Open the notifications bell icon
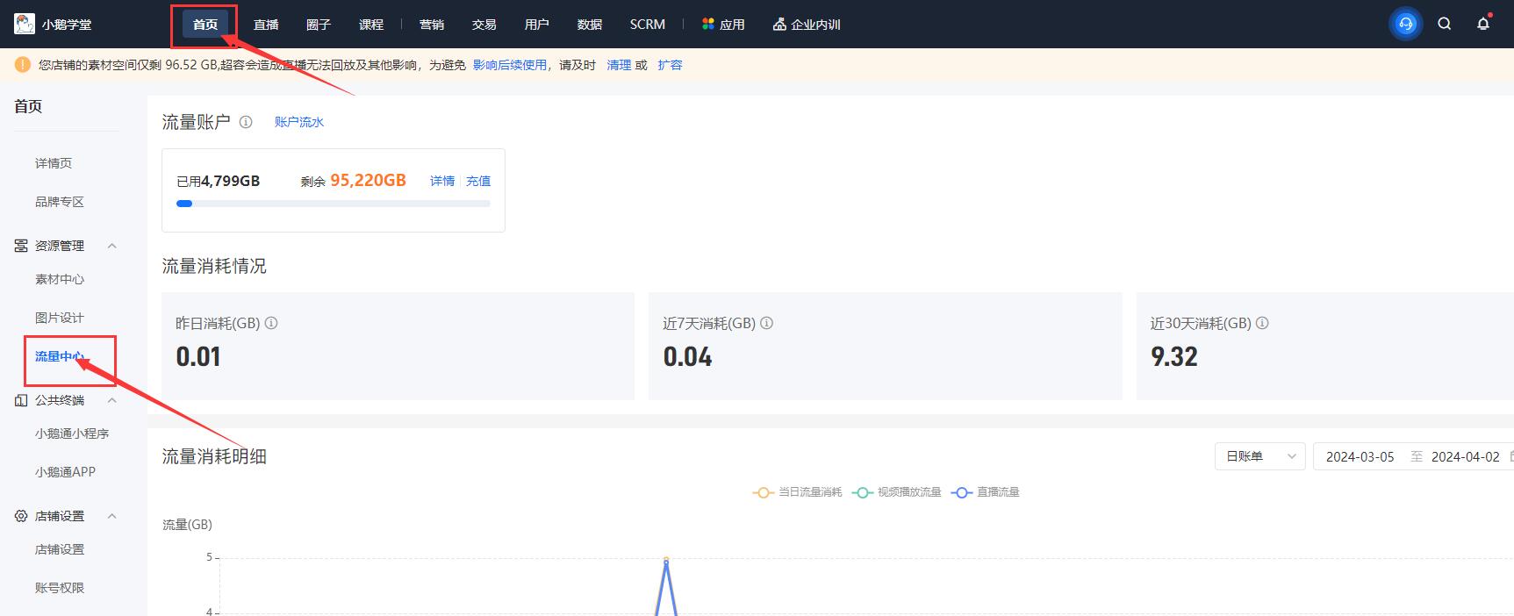Viewport: 1514px width, 616px height. 1482,24
